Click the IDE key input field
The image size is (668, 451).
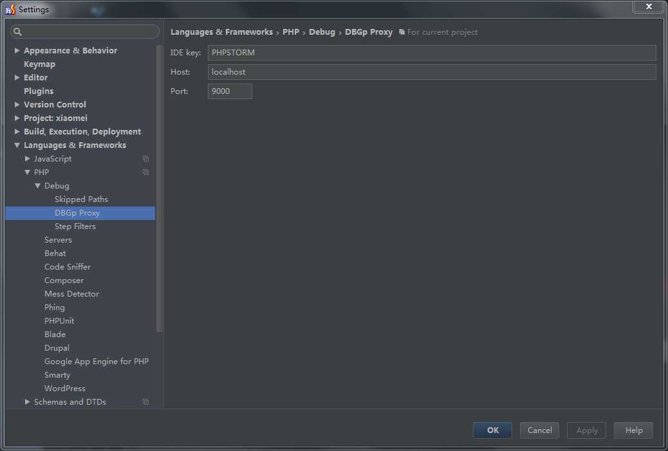(432, 53)
